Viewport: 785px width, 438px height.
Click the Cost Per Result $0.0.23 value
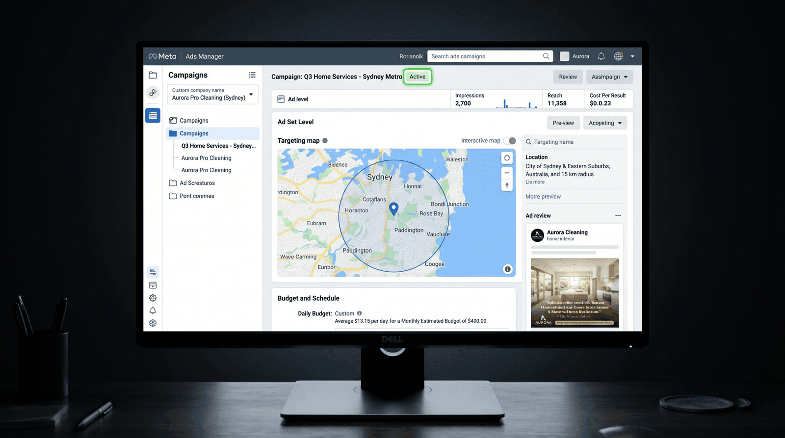[x=600, y=103]
